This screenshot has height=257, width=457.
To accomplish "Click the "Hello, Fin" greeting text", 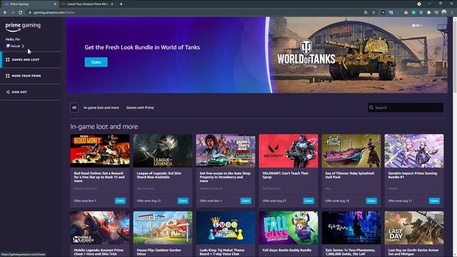I will pos(13,39).
